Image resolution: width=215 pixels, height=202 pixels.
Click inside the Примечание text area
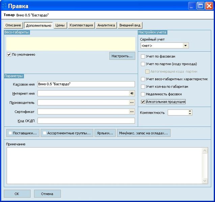[x=104, y=166]
